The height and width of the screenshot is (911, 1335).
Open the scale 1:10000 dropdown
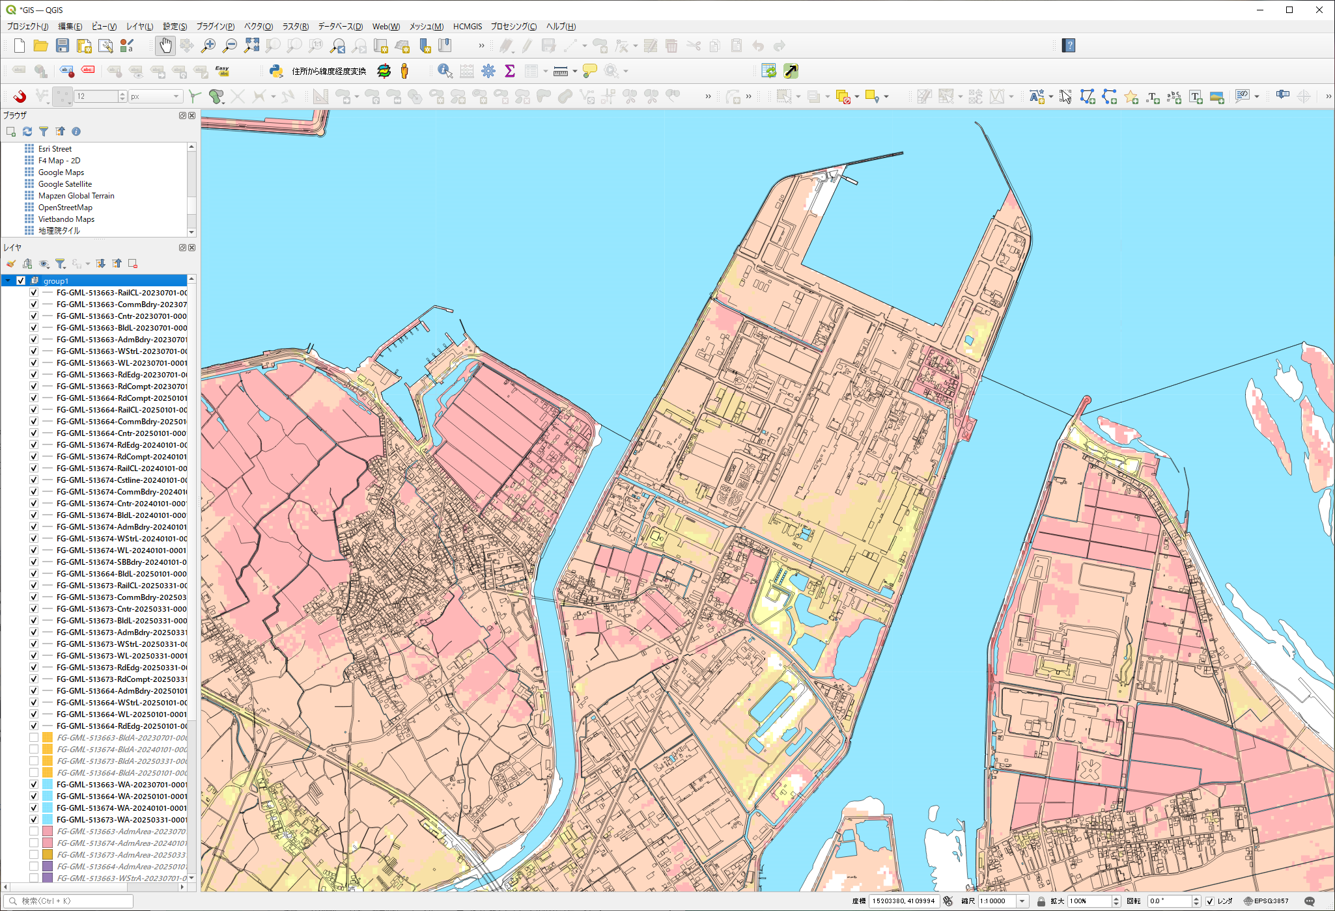pyautogui.click(x=1022, y=901)
